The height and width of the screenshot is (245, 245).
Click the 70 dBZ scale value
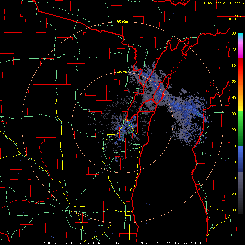(234, 50)
